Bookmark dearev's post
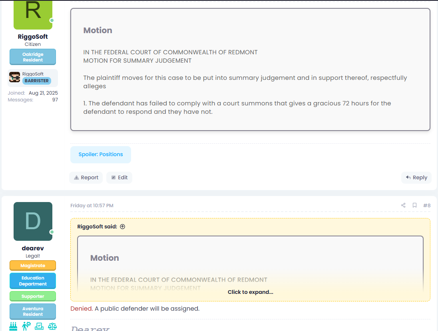 (x=414, y=205)
